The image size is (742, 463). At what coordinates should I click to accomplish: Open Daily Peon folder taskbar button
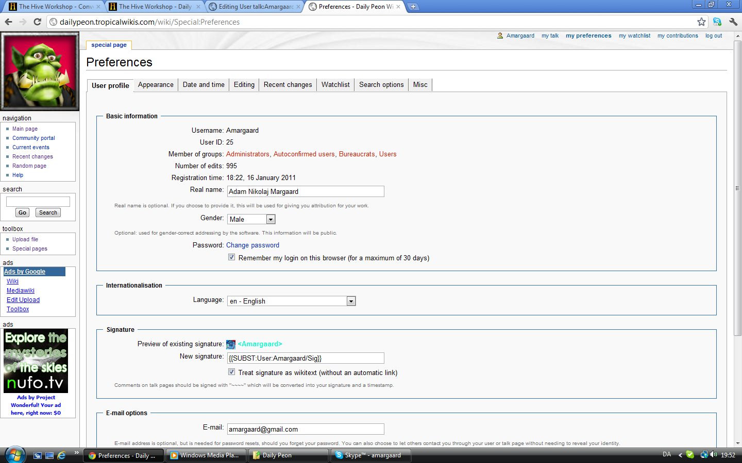289,455
